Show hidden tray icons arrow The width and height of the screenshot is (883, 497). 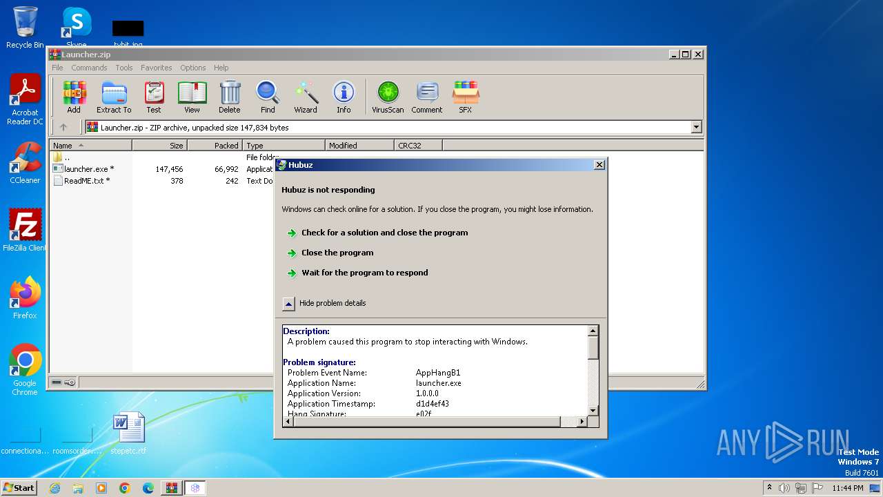(769, 488)
